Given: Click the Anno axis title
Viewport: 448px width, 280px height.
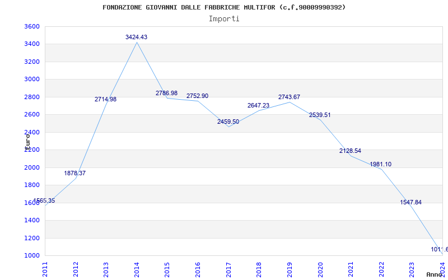Looking at the screenshot, I should pos(434,274).
